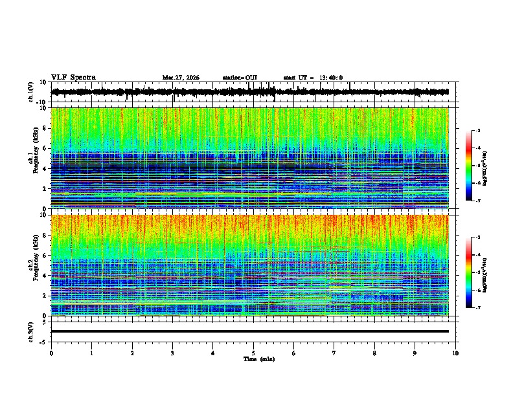The height and width of the screenshot is (396, 513).
Task: Click the "ch.3(V)" axis label
Action: 31,332
